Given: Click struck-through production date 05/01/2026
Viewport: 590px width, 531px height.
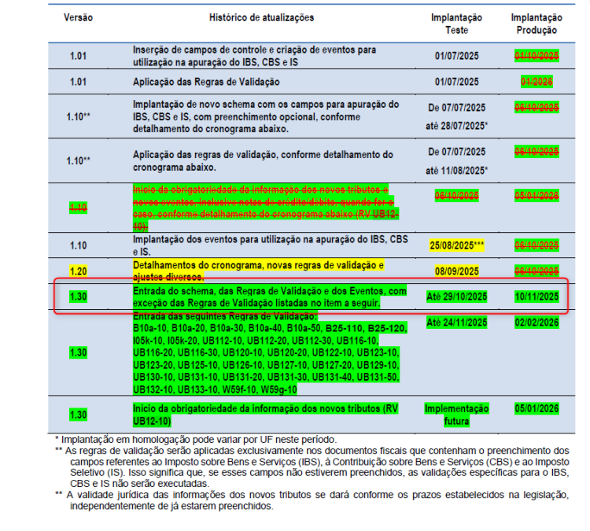Looking at the screenshot, I should click(537, 196).
